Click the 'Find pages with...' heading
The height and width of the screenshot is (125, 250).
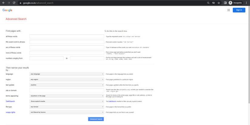[x=14, y=31]
